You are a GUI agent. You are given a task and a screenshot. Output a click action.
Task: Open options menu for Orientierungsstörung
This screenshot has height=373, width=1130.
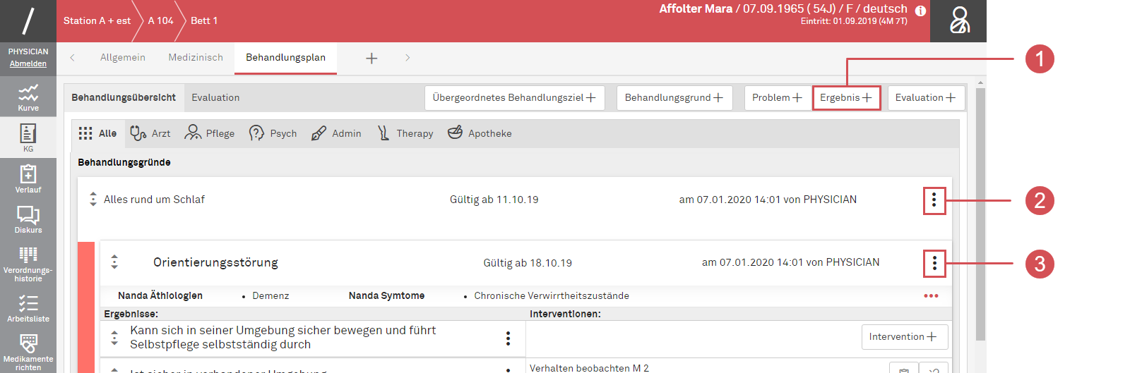click(x=934, y=263)
